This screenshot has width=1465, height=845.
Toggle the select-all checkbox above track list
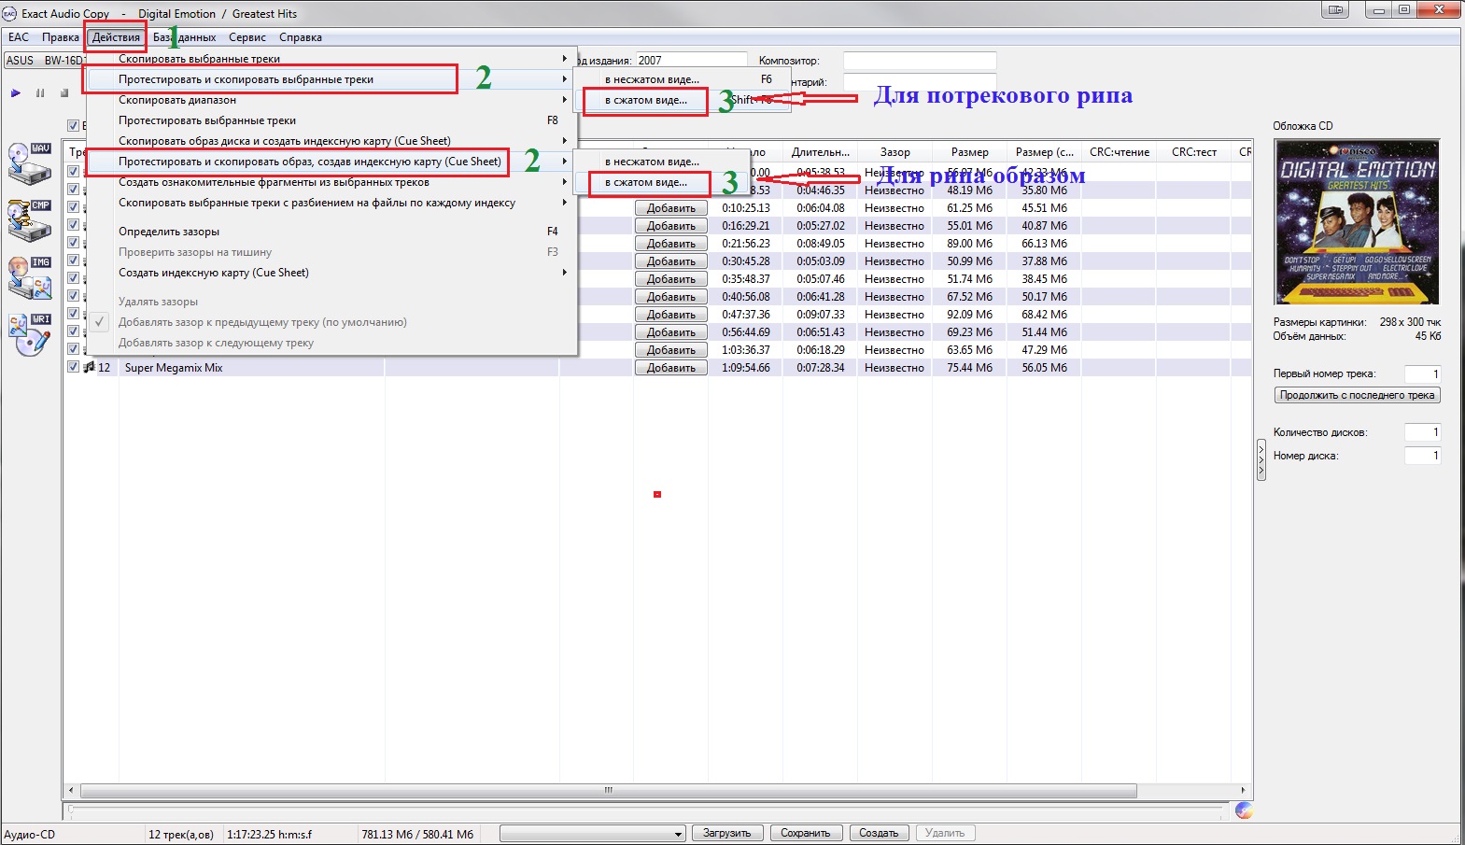pyautogui.click(x=73, y=126)
